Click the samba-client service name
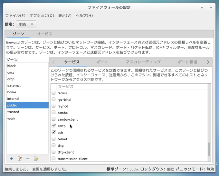 (x=68, y=119)
